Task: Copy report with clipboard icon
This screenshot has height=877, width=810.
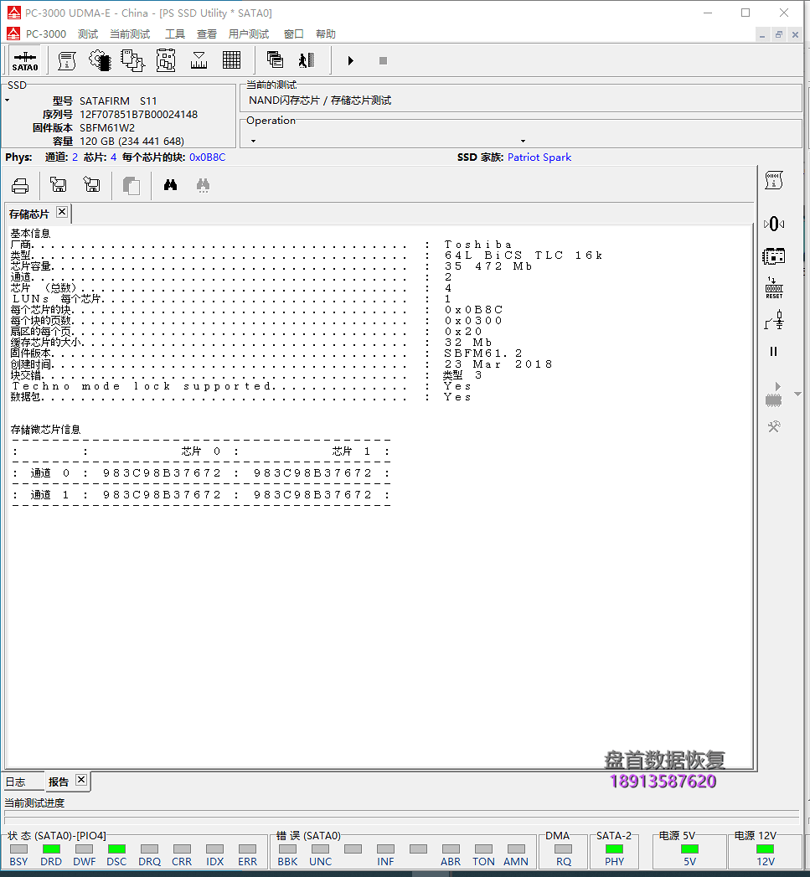Action: [x=131, y=186]
